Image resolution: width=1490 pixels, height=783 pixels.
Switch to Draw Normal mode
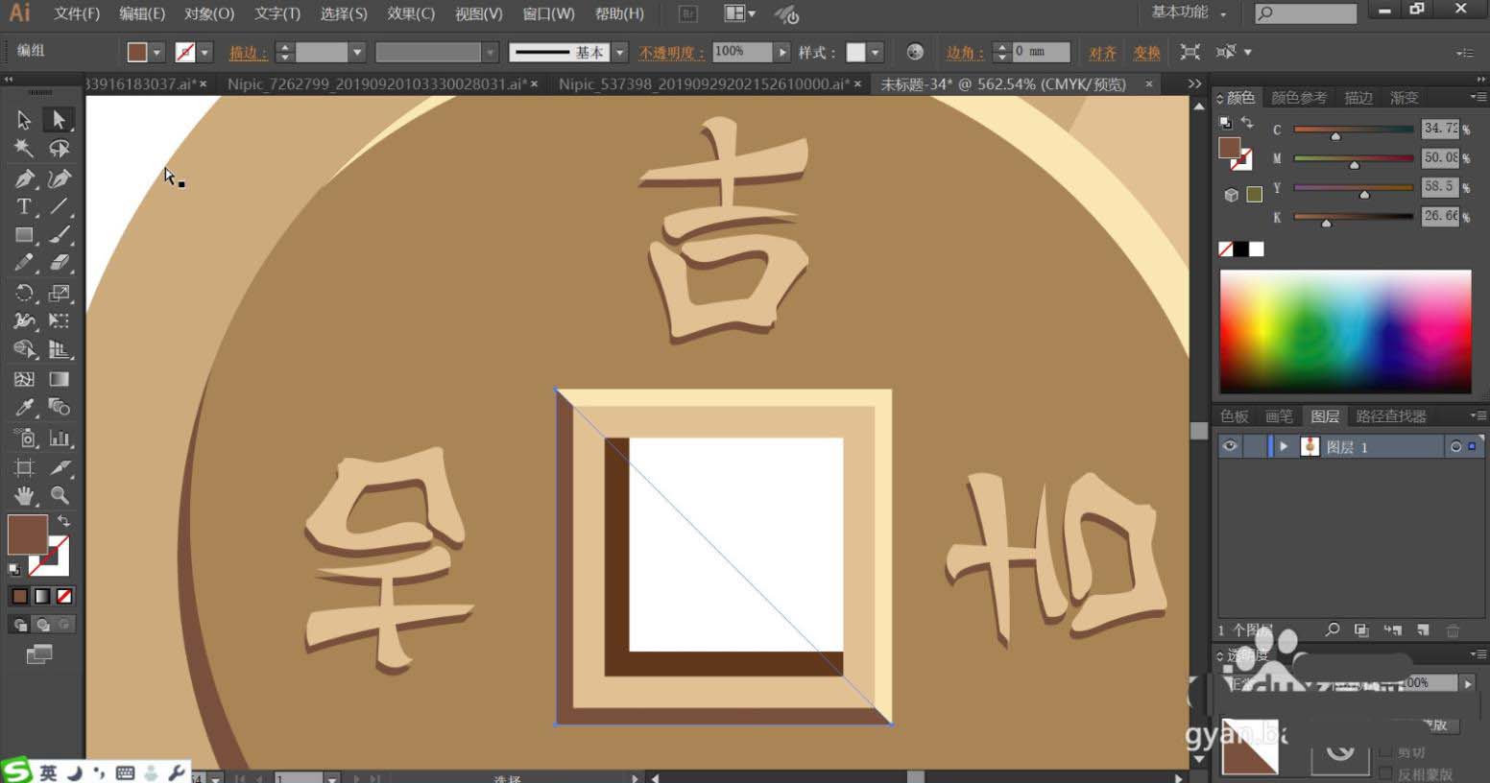[19, 625]
